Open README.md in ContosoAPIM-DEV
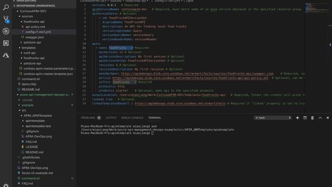 pyautogui.click(x=31, y=89)
